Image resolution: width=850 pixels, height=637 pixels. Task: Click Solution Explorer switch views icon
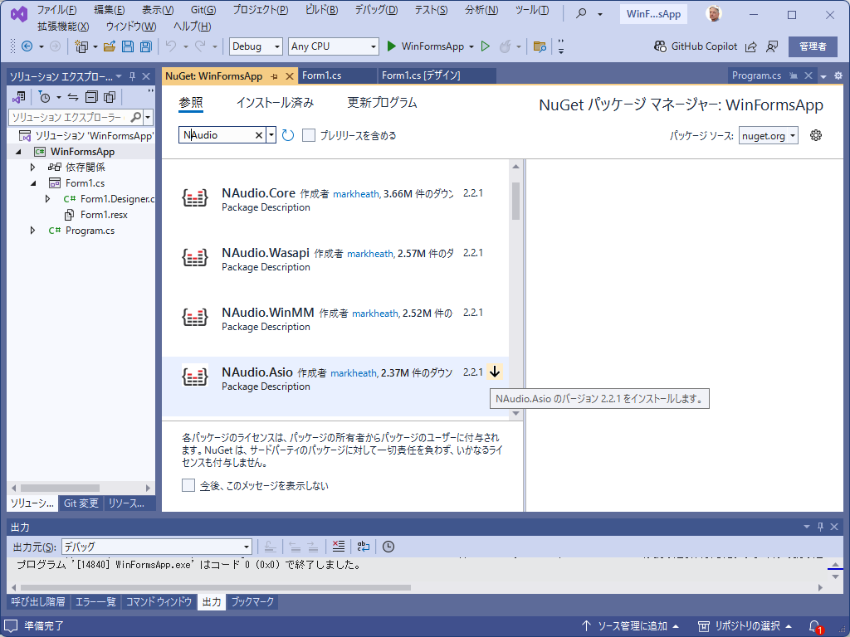tap(19, 97)
